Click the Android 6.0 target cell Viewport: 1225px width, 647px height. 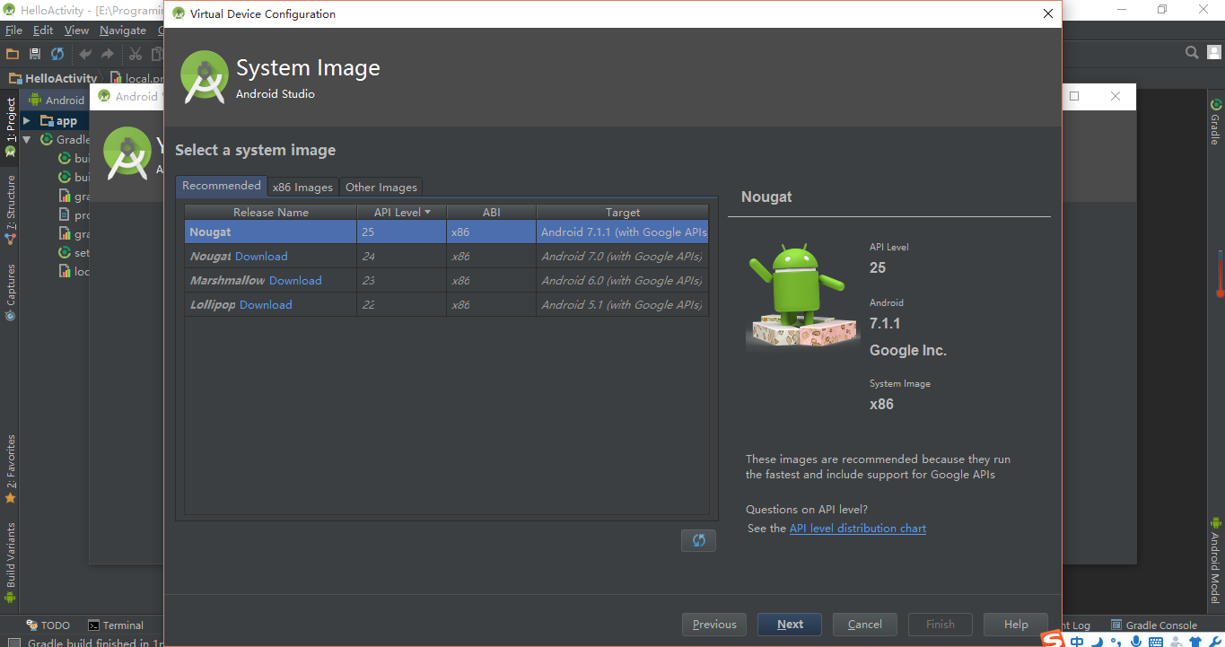622,280
